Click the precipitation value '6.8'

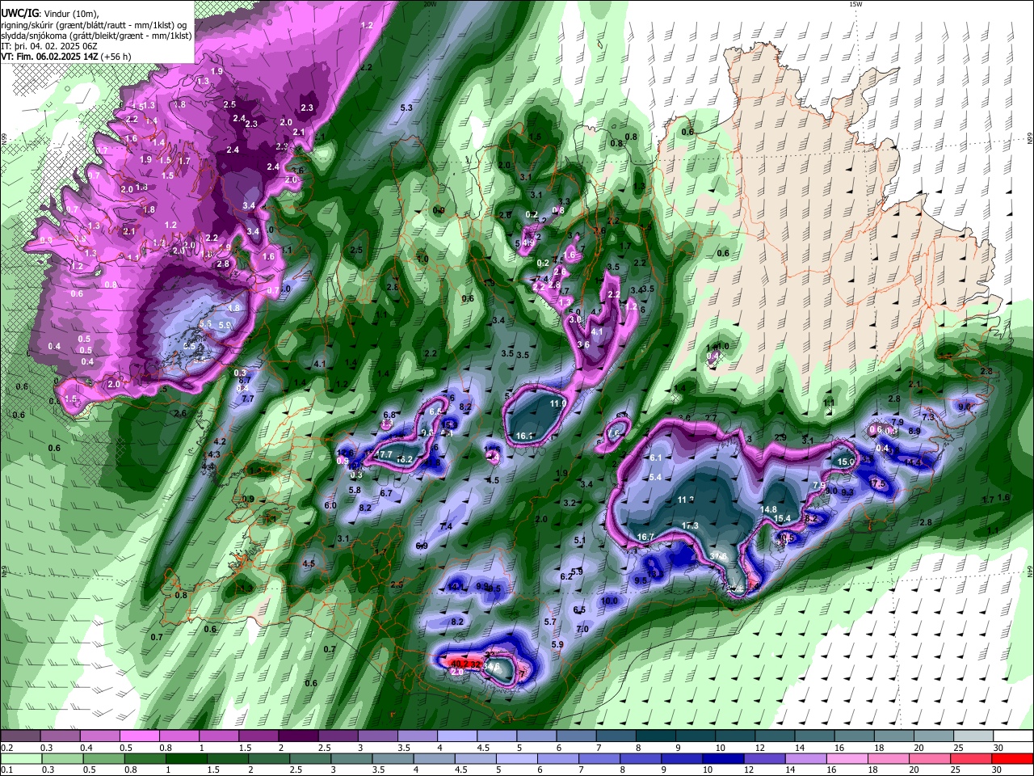(389, 415)
